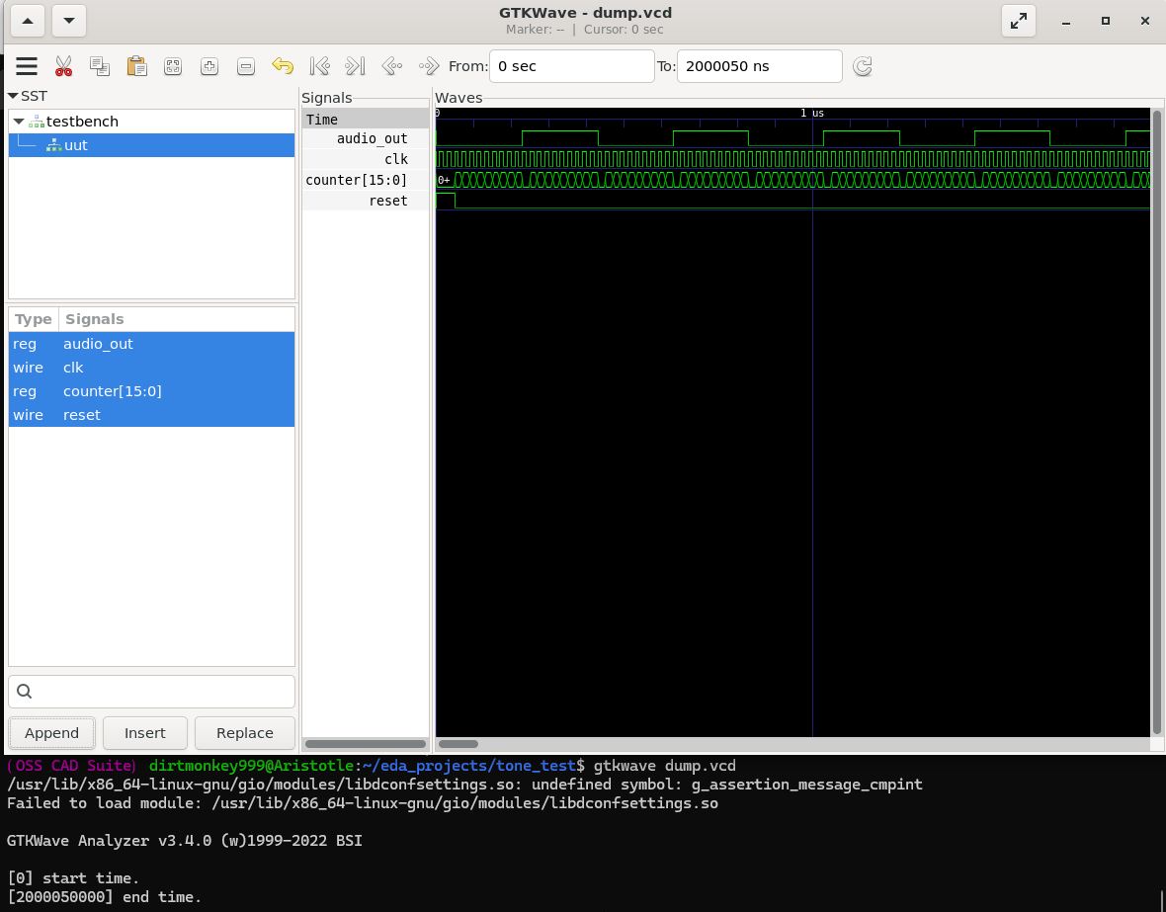Click the Append button
This screenshot has height=912, width=1166.
click(x=51, y=733)
